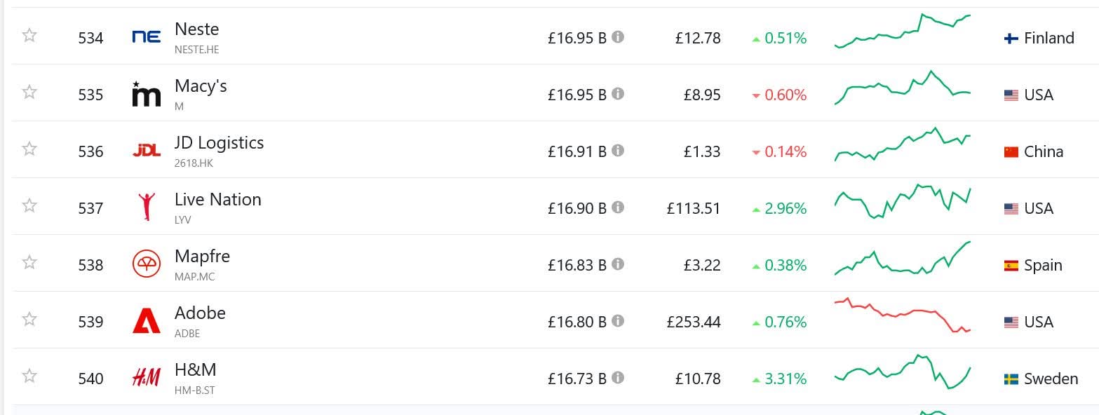1099x415 pixels.
Task: Click the H&M logo icon
Action: [x=146, y=378]
